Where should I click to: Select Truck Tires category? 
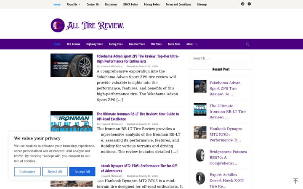pos(174,44)
